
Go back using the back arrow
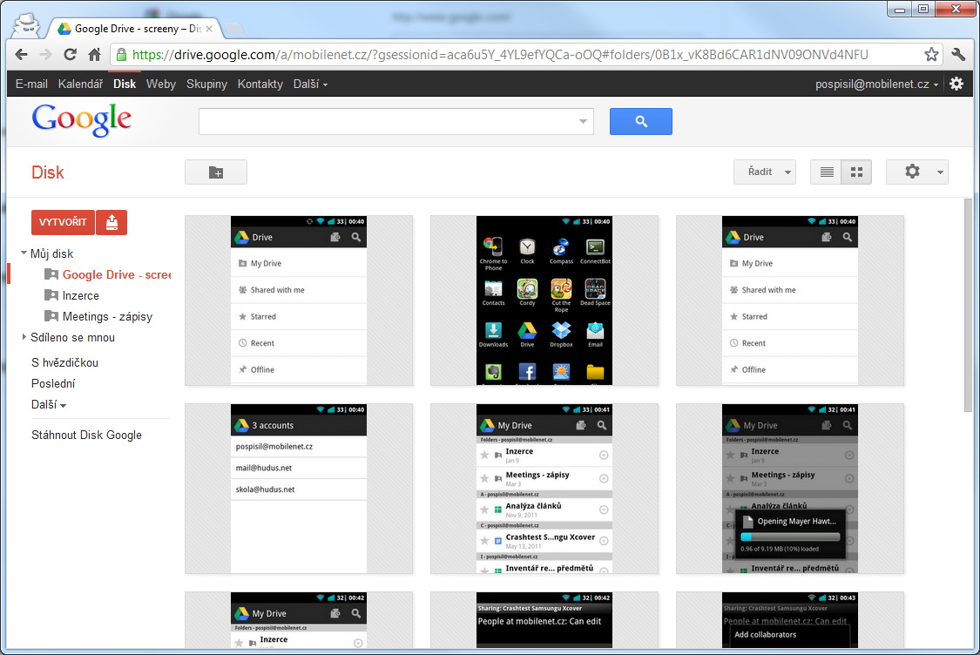21,53
